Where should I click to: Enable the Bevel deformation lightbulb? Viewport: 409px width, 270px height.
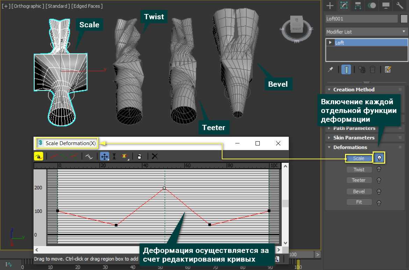tap(379, 192)
